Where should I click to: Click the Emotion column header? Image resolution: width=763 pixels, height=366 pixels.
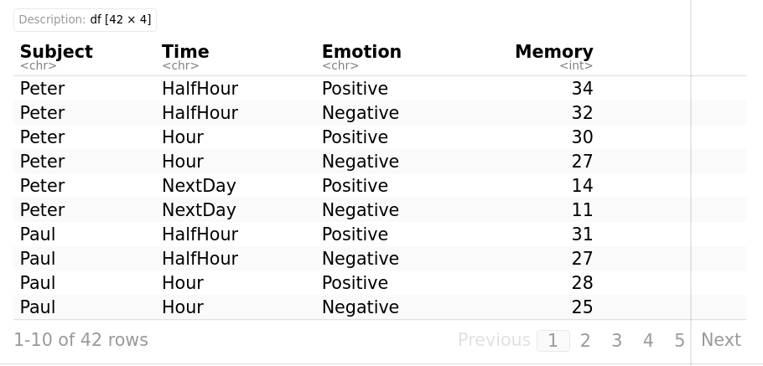[361, 52]
